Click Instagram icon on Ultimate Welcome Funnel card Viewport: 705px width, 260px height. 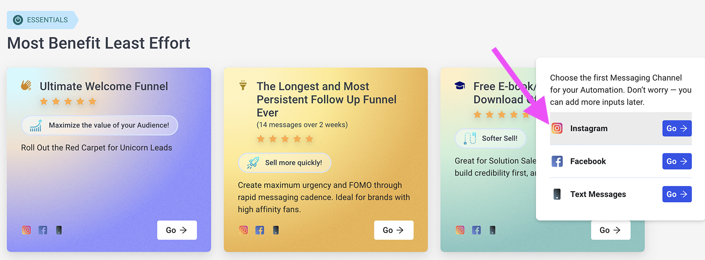(x=26, y=230)
